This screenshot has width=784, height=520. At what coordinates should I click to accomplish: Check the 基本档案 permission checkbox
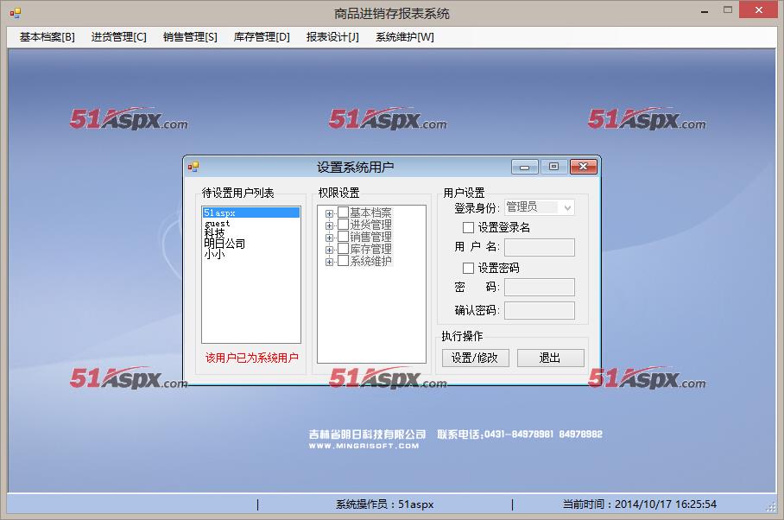(343, 212)
